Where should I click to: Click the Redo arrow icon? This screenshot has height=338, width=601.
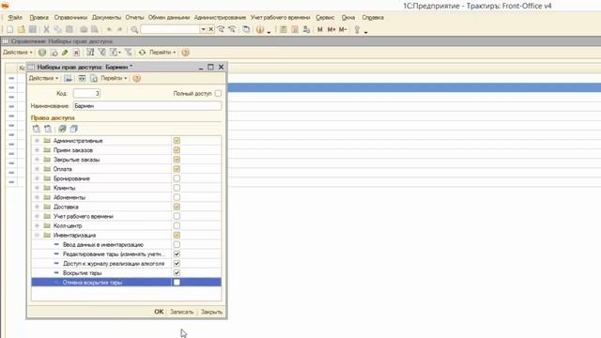pyautogui.click(x=119, y=29)
